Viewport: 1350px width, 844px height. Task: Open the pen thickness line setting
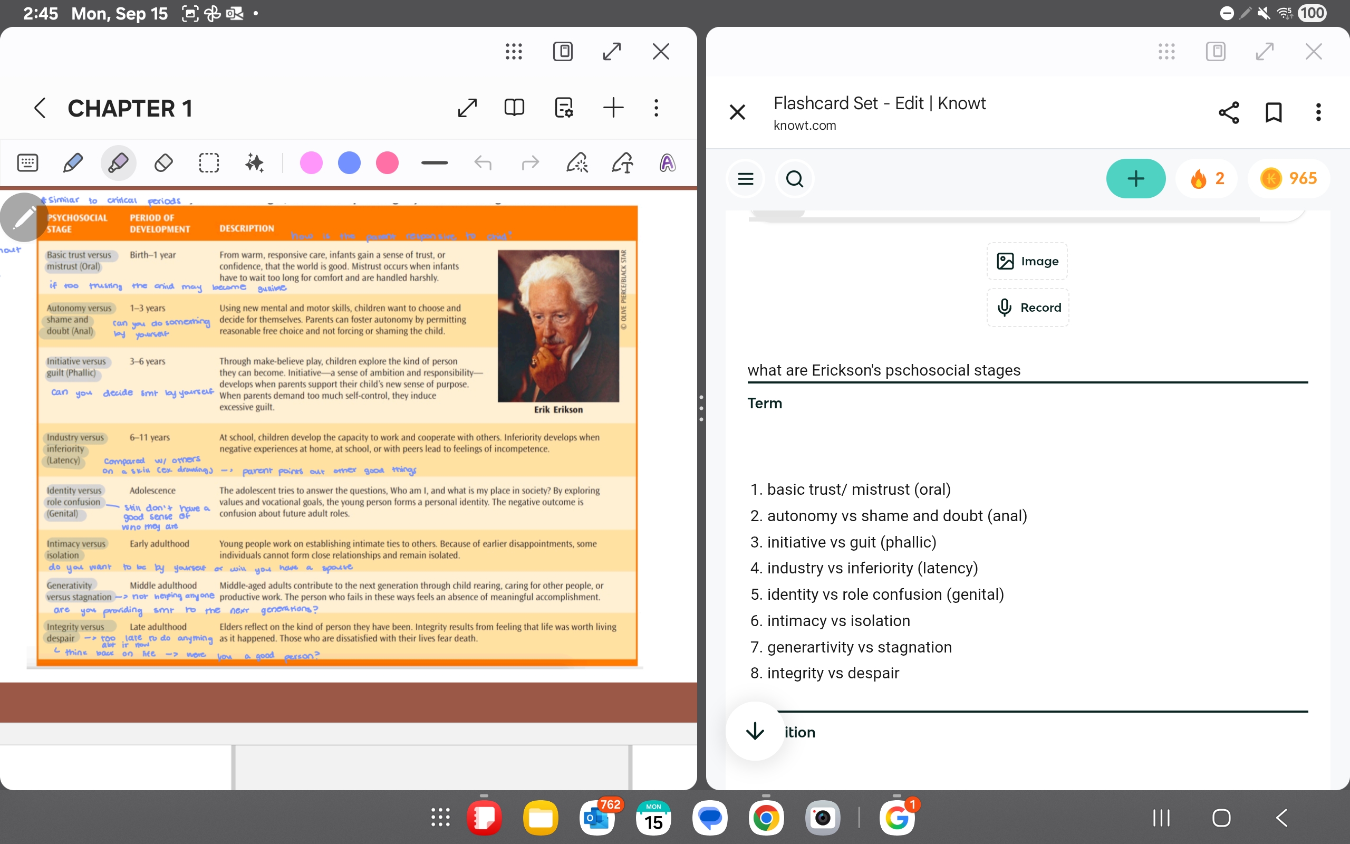[x=435, y=163]
